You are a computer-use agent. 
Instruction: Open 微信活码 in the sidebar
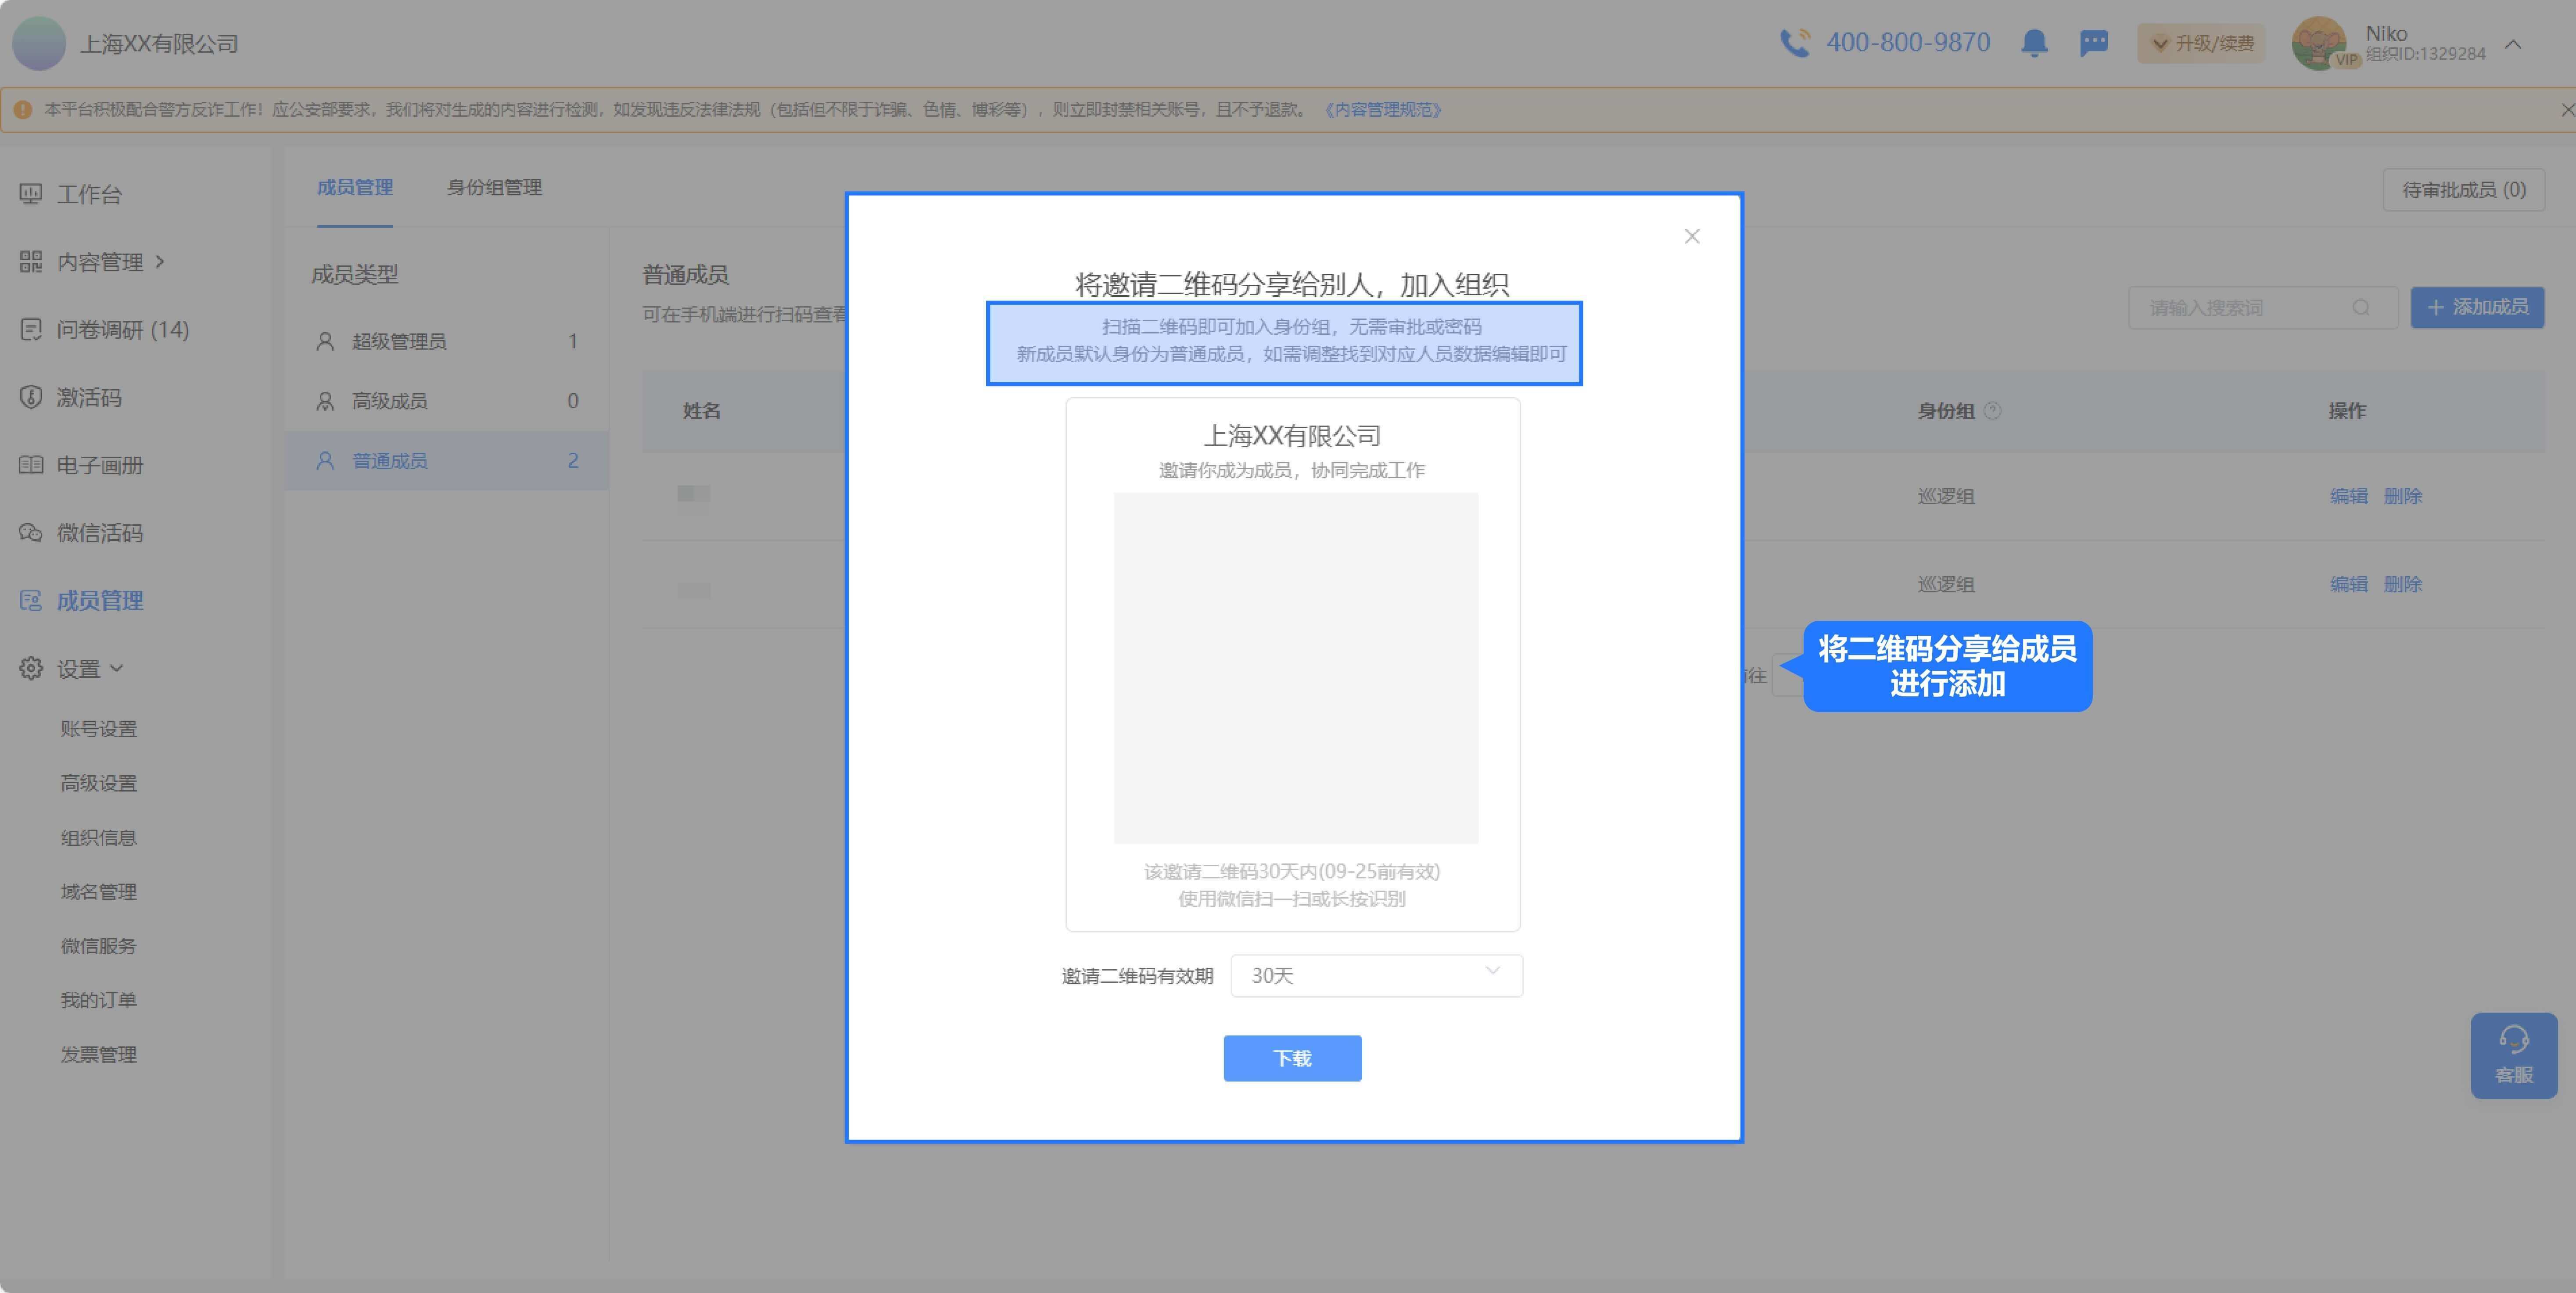click(99, 533)
